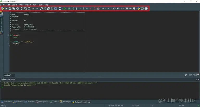
Task: Open the View menu
Action: 21,5
